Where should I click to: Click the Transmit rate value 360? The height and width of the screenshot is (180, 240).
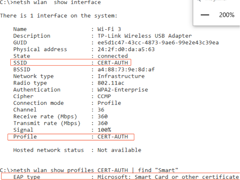point(102,123)
